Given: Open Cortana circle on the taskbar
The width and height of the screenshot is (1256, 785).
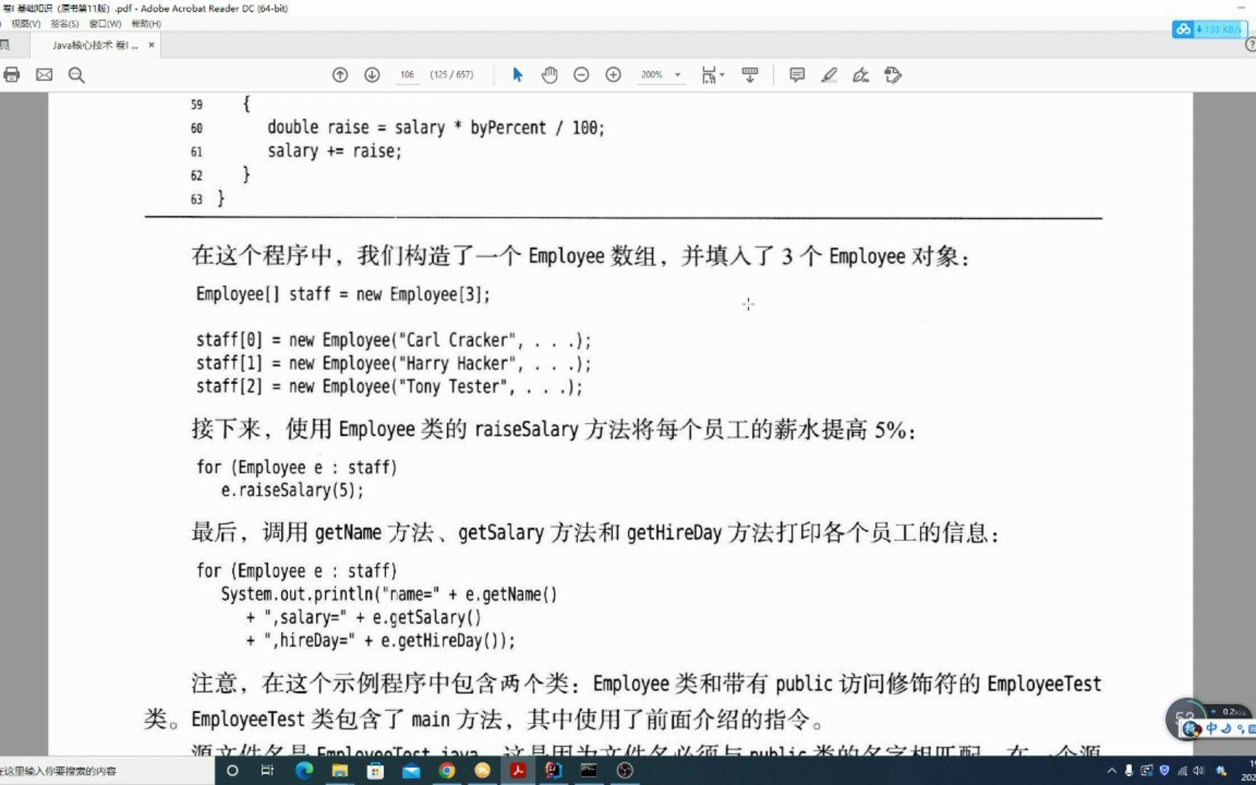Looking at the screenshot, I should coord(233,770).
